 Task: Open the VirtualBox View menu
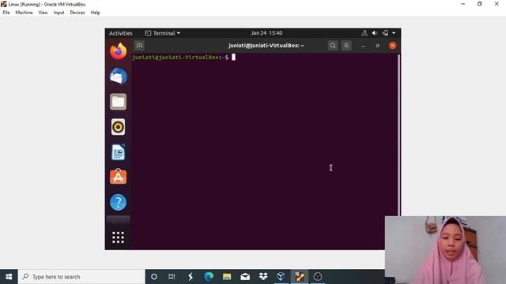43,13
